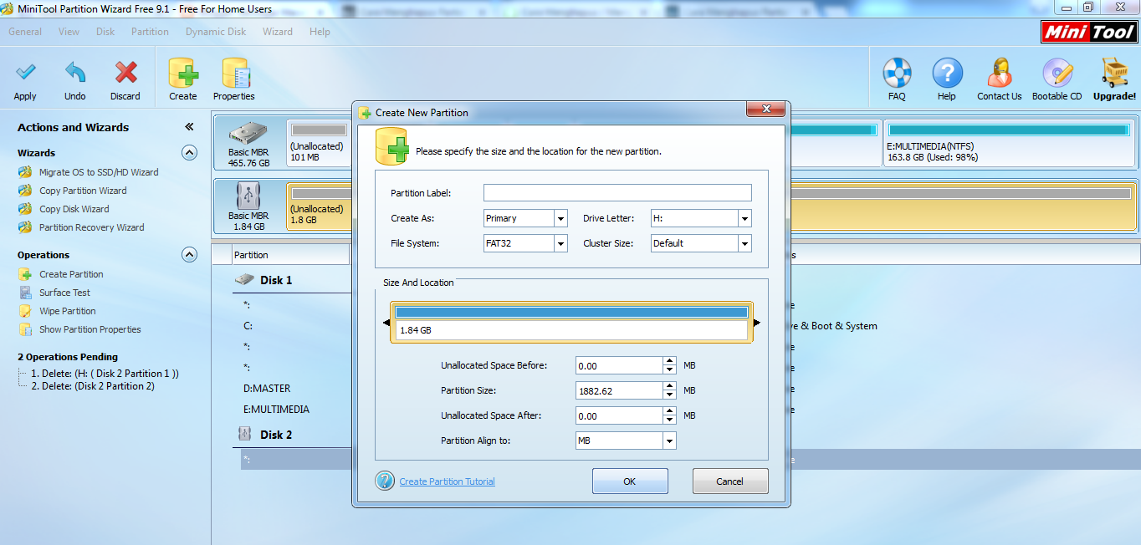Open the Partition menu
The width and height of the screenshot is (1141, 545).
pos(150,31)
